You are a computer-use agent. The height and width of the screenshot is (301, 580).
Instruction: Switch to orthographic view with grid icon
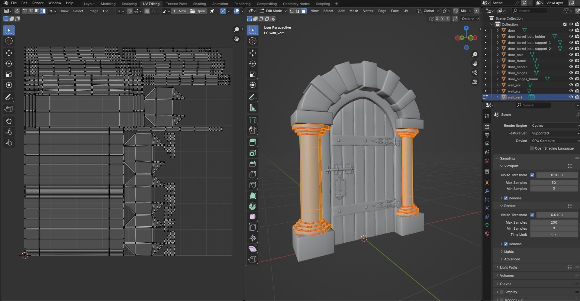point(475,82)
